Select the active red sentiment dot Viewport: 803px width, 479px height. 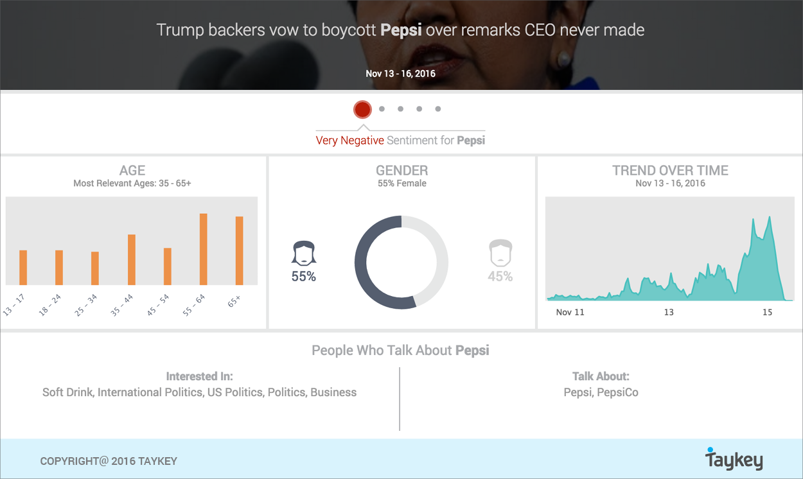pos(362,109)
